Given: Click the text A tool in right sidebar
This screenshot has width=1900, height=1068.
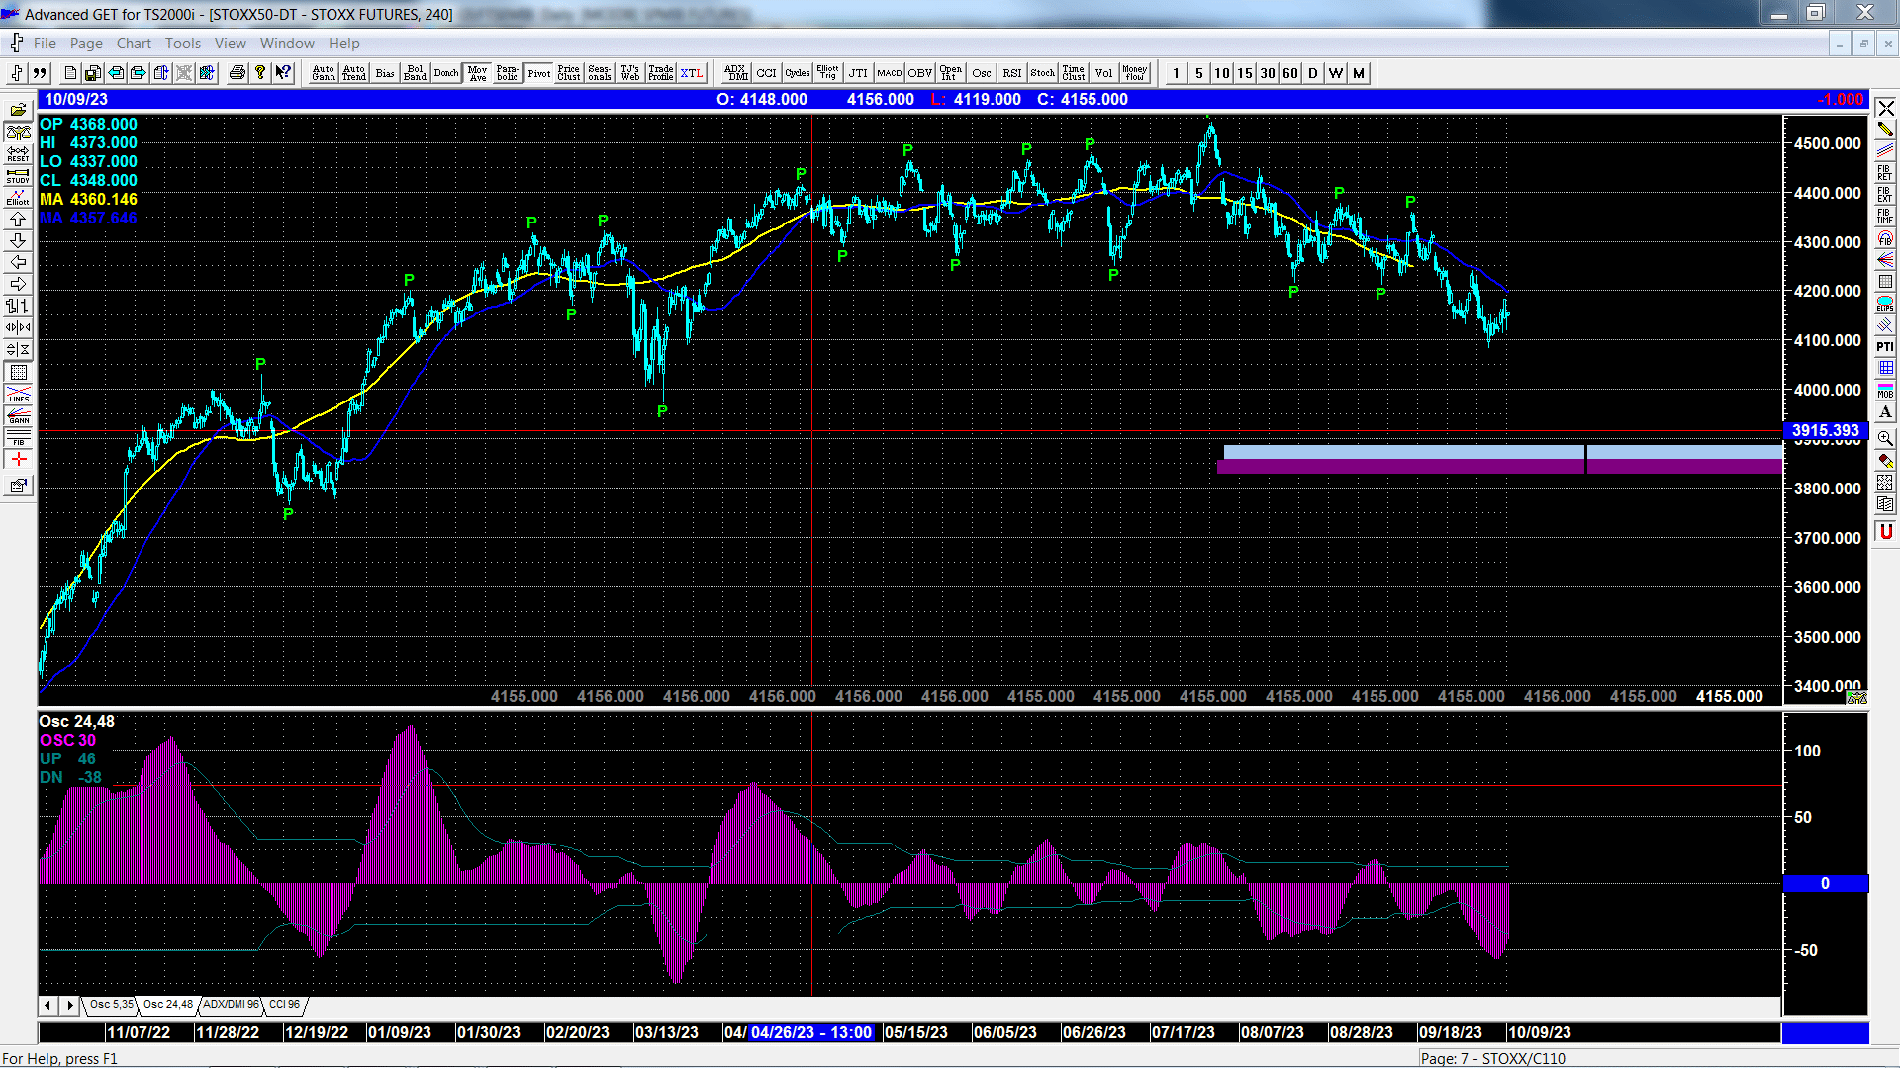Looking at the screenshot, I should pyautogui.click(x=1885, y=412).
